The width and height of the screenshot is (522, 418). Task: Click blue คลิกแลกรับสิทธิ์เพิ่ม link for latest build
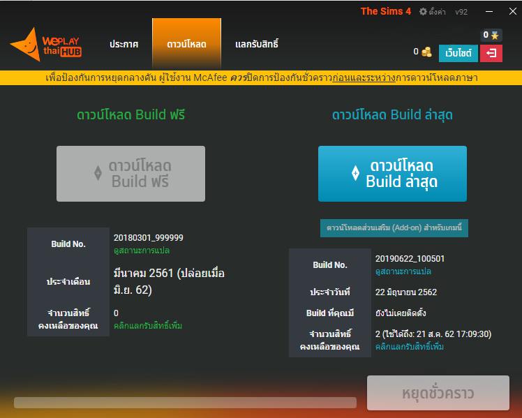[410, 346]
